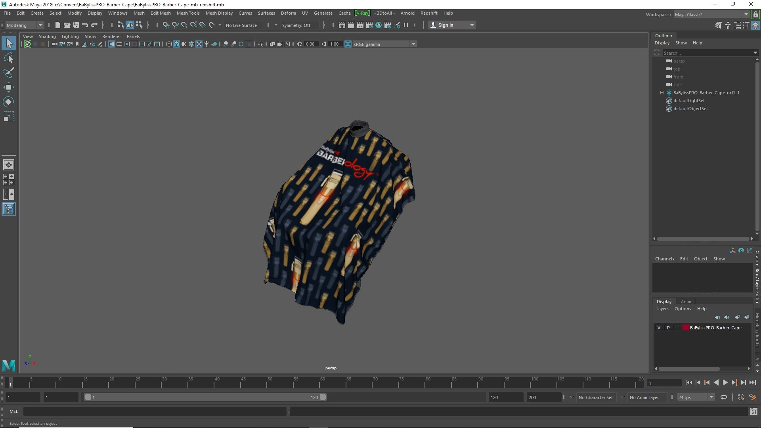Switch to four view layout
This screenshot has width=761, height=428.
[x=9, y=180]
